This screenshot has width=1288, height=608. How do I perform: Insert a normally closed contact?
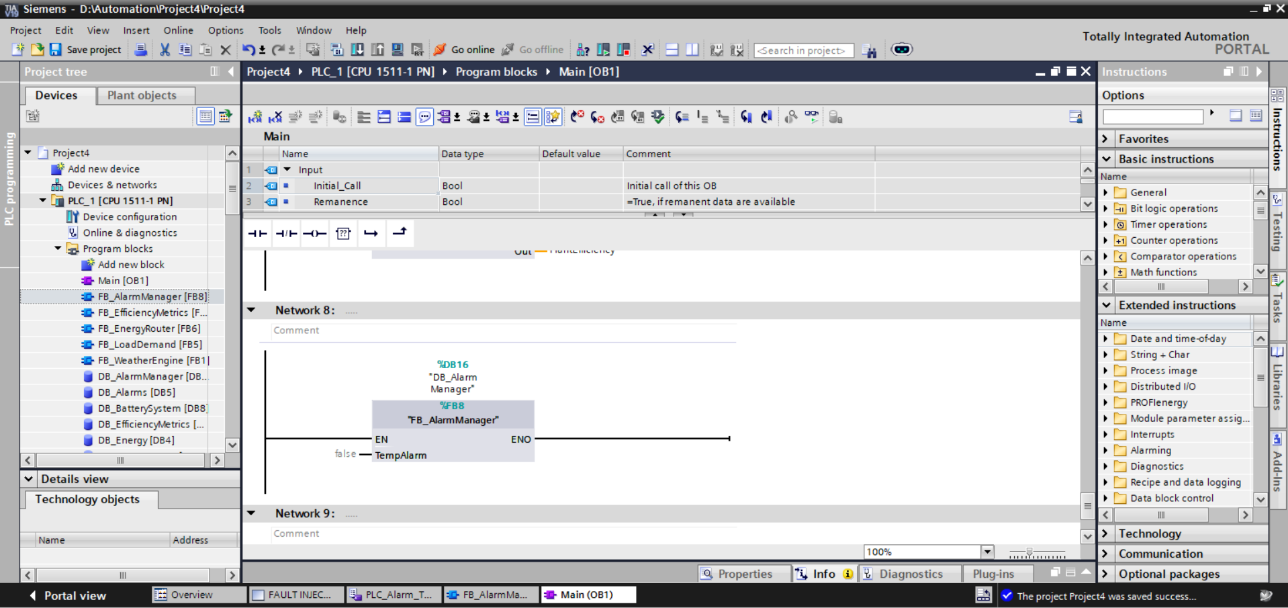[x=286, y=234]
